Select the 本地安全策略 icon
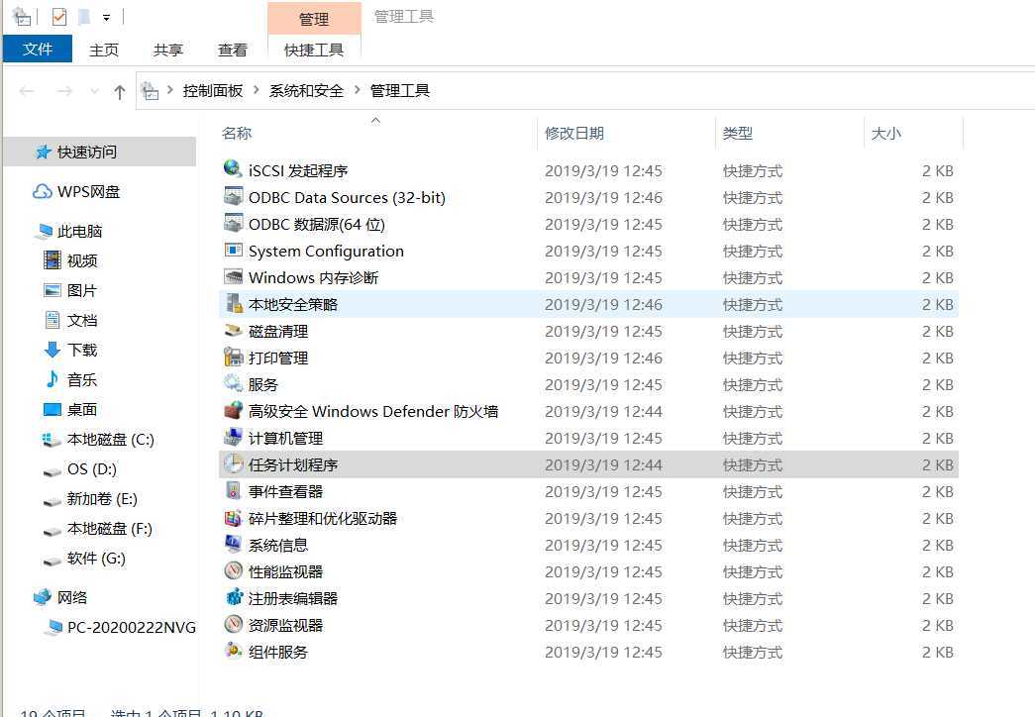 click(x=233, y=303)
